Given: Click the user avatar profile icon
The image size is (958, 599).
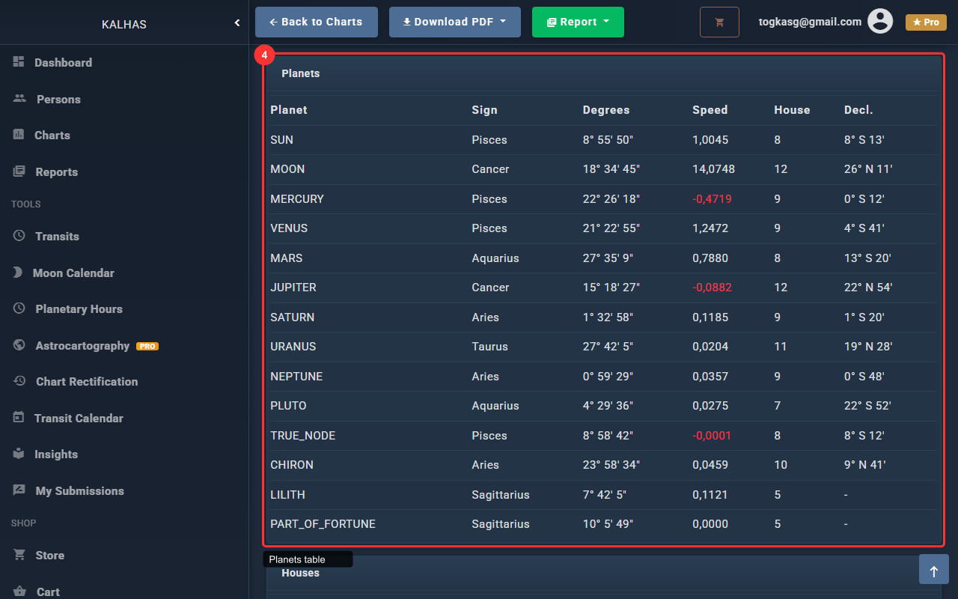Looking at the screenshot, I should coord(880,22).
